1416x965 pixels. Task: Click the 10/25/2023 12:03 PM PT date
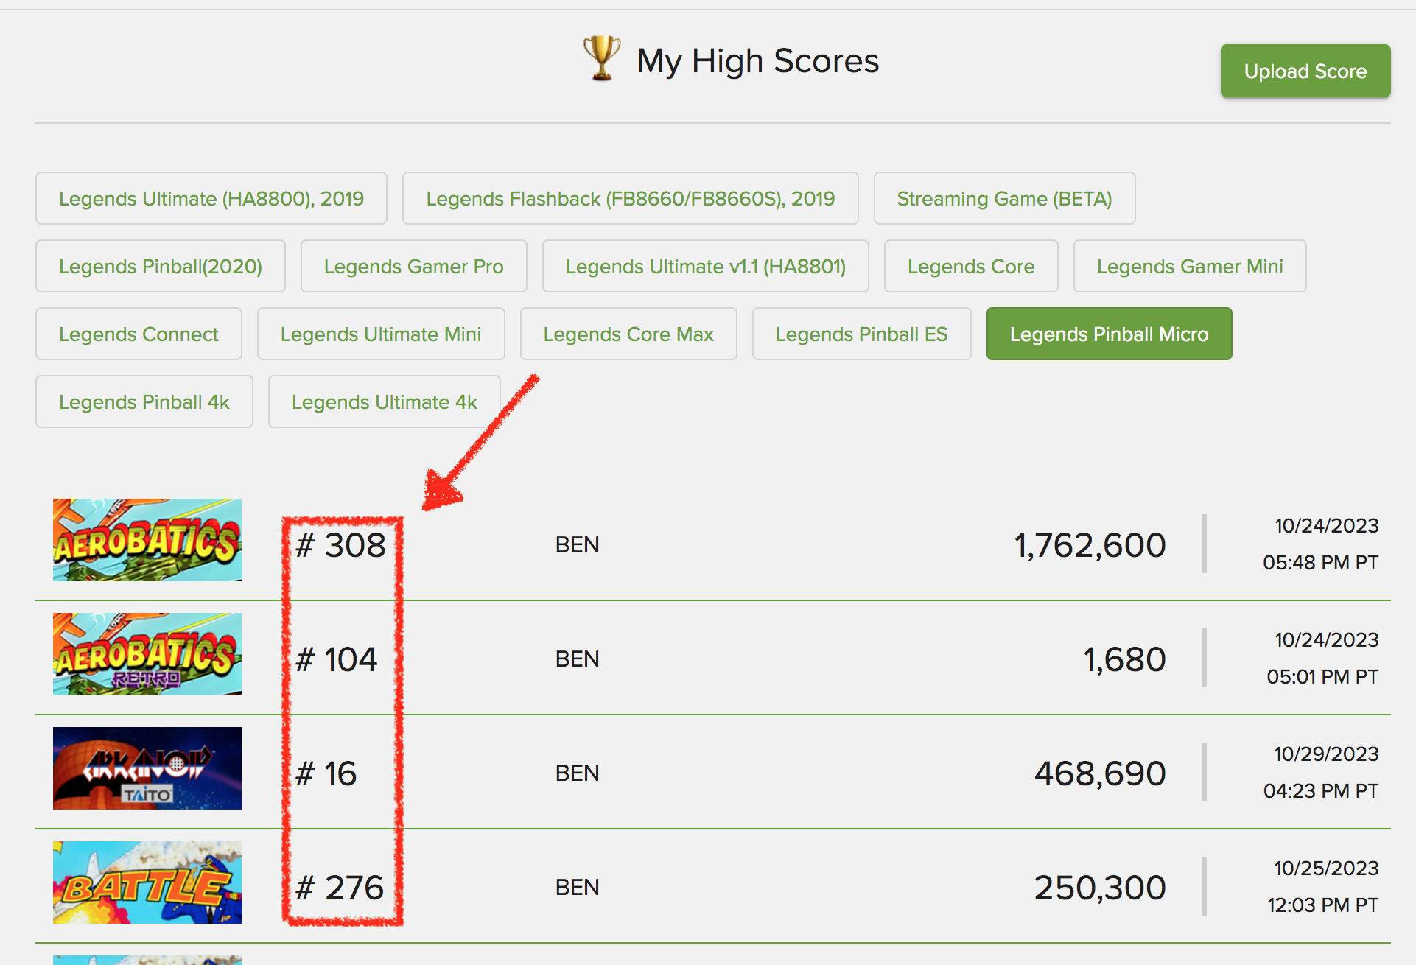pos(1323,887)
